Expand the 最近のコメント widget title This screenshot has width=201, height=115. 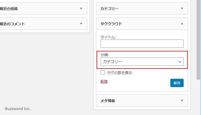(12, 24)
